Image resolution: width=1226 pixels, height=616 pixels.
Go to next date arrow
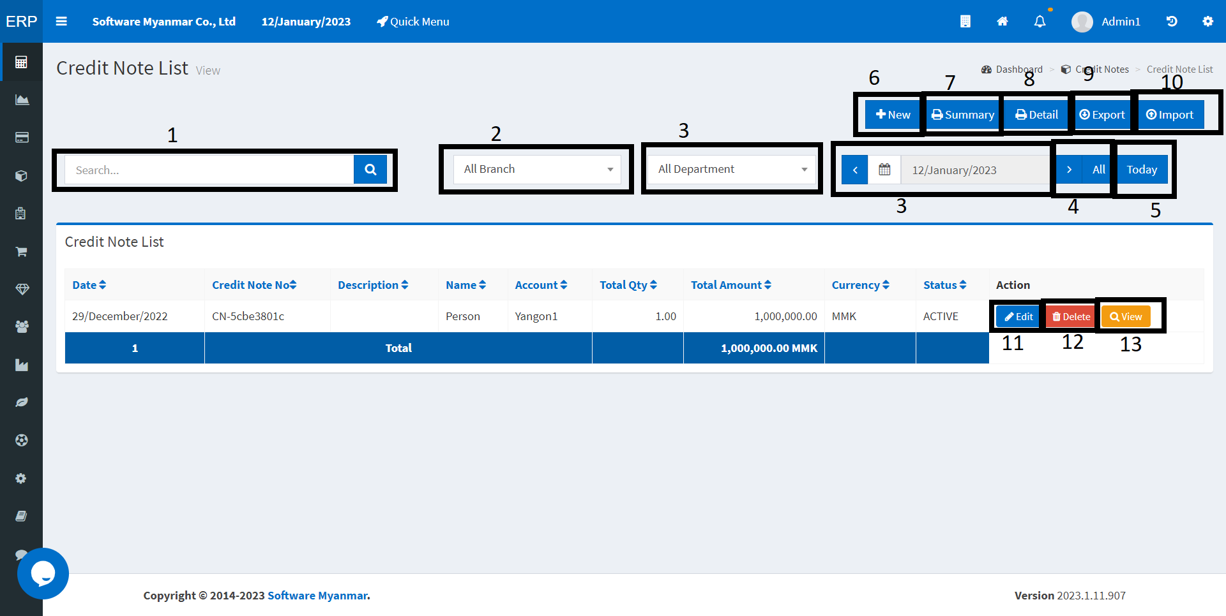click(1069, 170)
